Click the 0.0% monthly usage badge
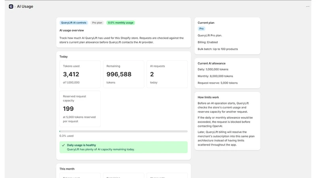Screen dimensions: 316x178 click(120, 23)
